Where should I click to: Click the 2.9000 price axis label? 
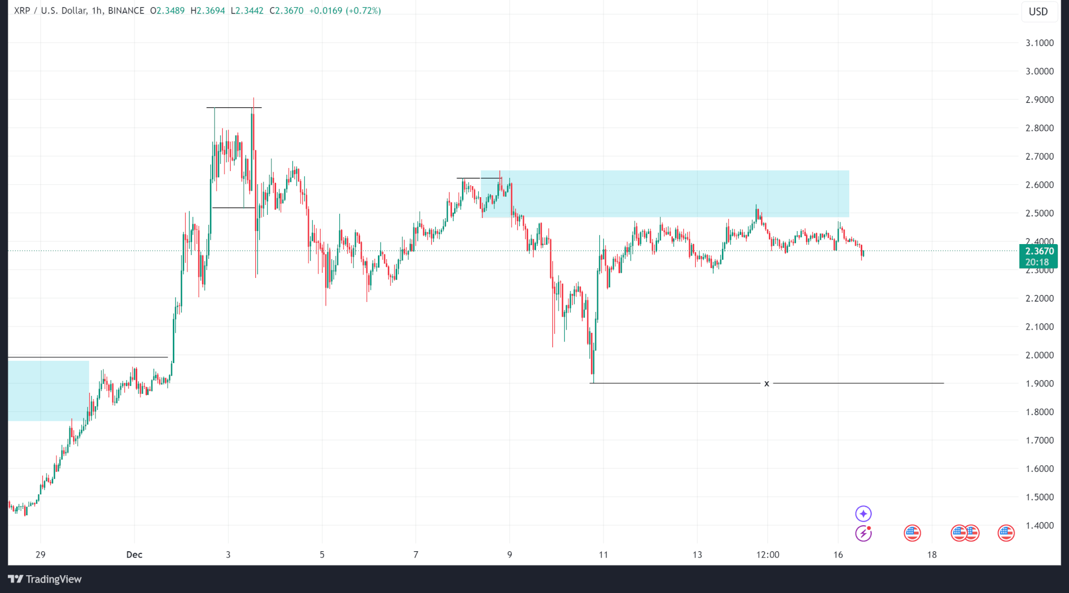point(1040,100)
